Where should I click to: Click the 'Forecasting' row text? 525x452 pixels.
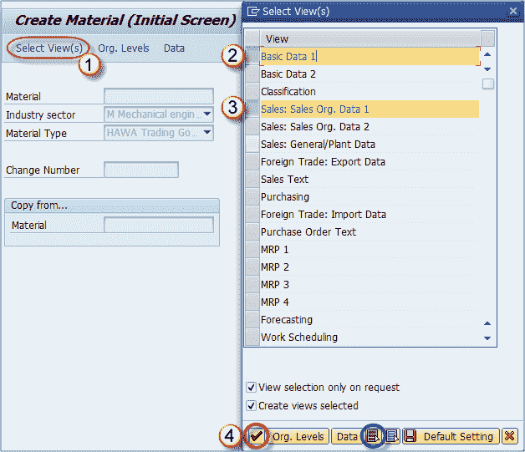tap(287, 319)
